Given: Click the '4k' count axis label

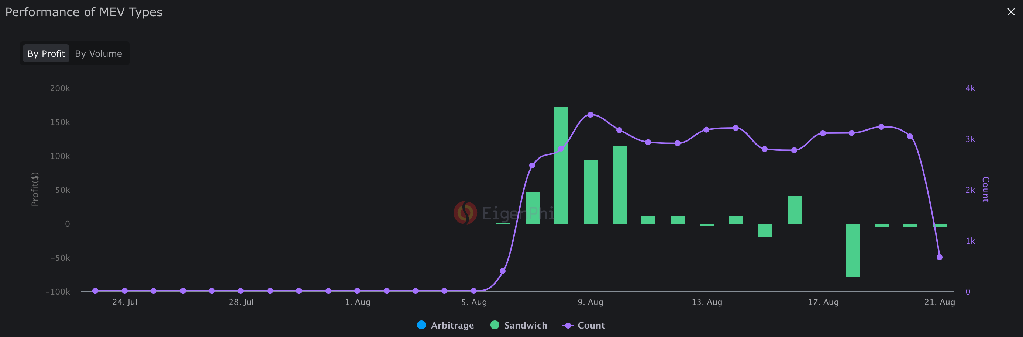Looking at the screenshot, I should click(x=970, y=88).
